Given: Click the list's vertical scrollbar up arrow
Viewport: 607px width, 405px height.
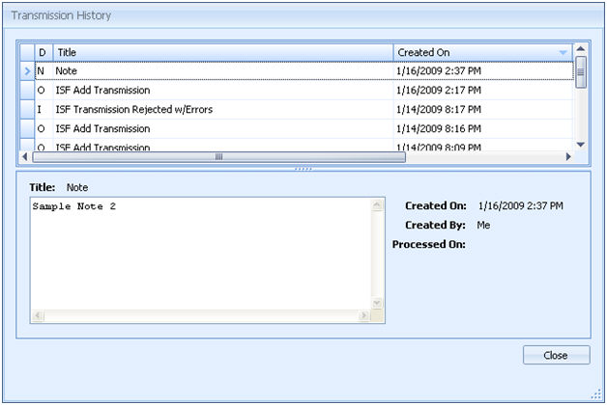Looking at the screenshot, I should (x=581, y=49).
